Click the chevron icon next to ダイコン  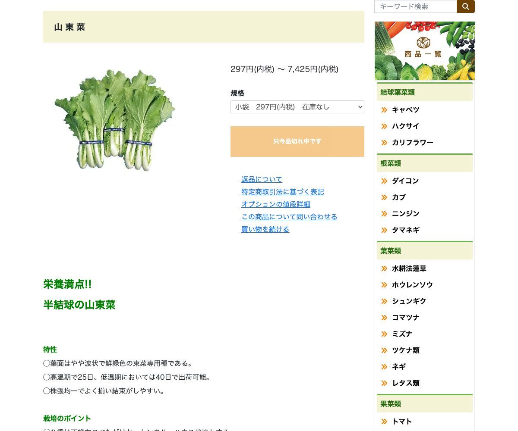384,181
